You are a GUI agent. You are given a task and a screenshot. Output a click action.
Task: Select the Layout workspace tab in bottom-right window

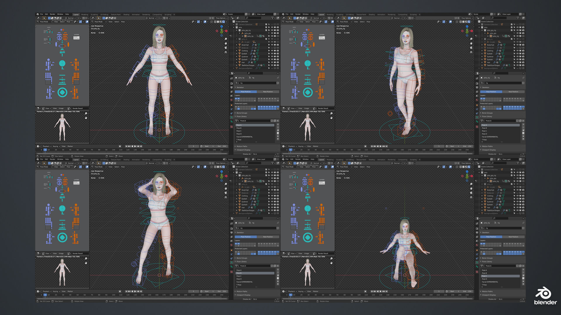321,160
